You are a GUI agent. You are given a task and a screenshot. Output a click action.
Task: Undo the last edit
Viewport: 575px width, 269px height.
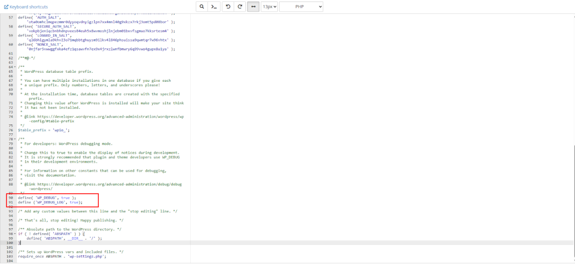point(228,7)
